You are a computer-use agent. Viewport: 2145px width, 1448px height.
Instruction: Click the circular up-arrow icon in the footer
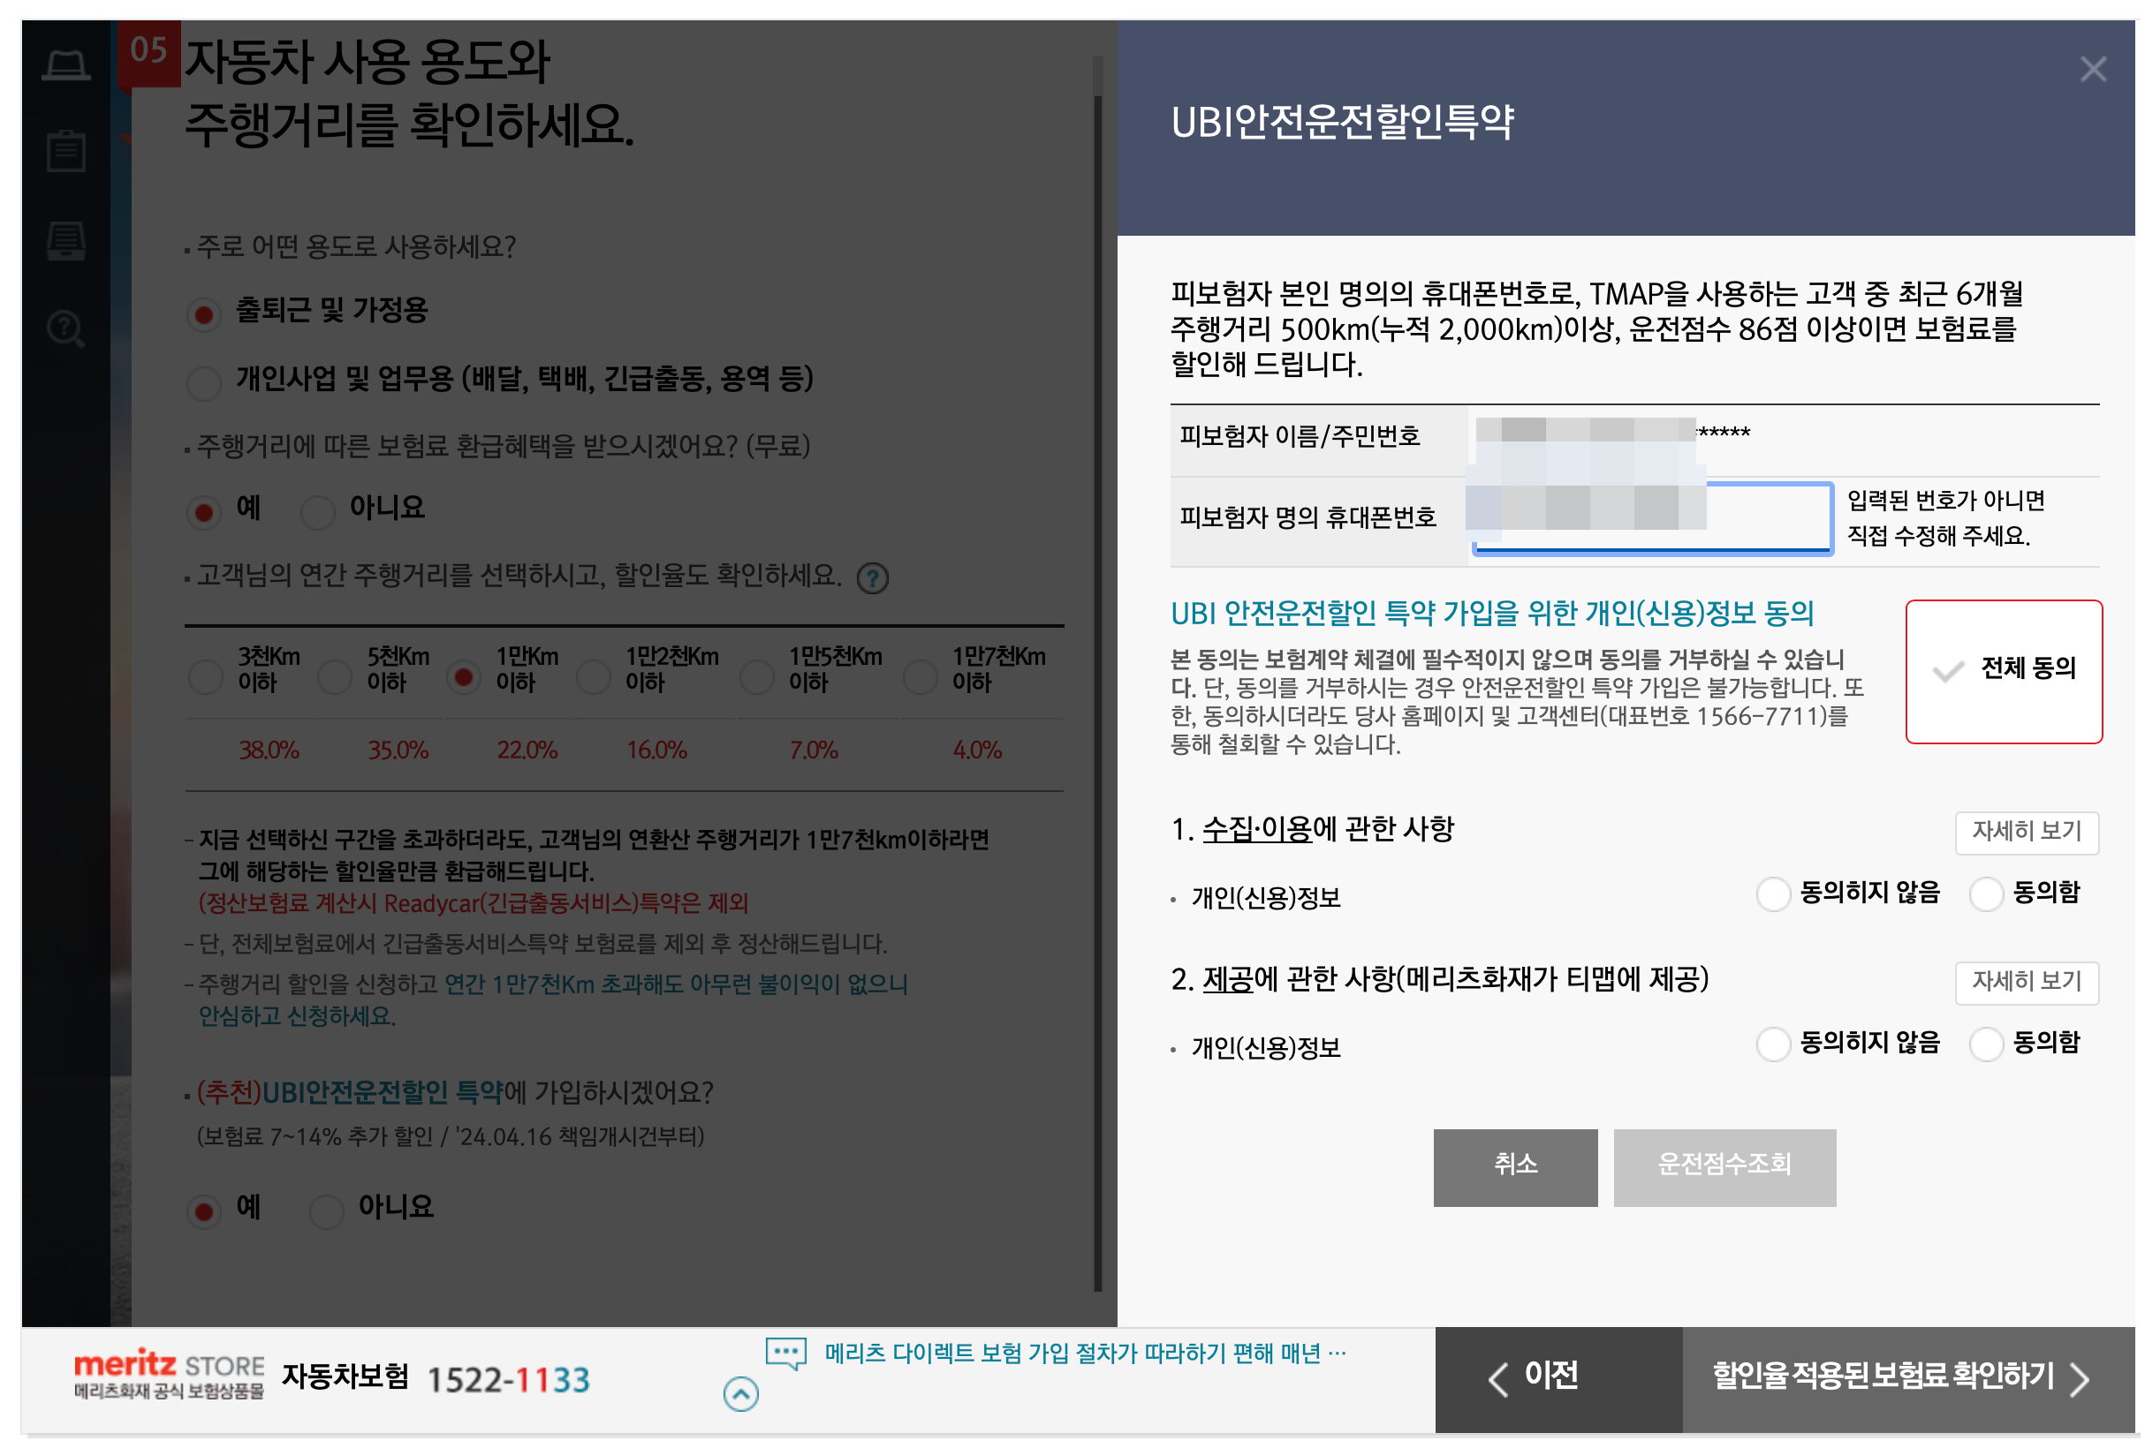pos(740,1393)
